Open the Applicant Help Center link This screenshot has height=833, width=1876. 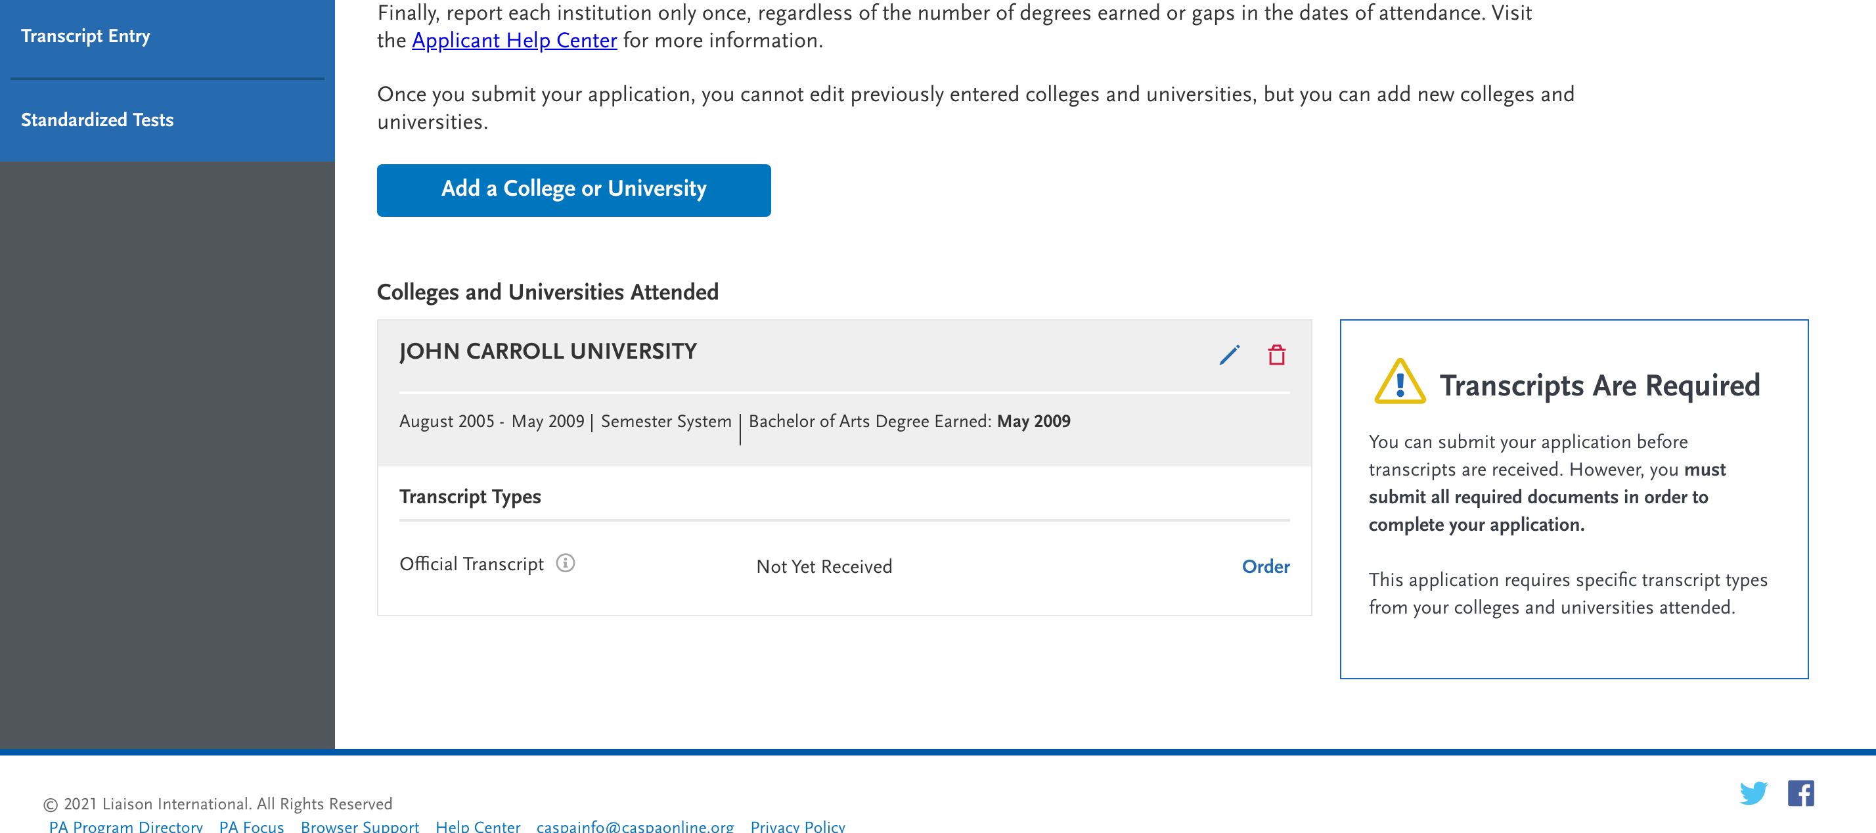(x=514, y=40)
